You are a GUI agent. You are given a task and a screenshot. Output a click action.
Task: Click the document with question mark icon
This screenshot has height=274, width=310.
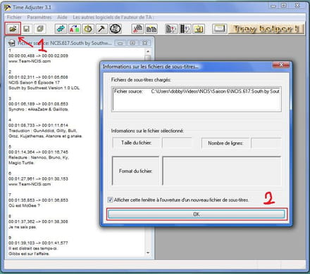pyautogui.click(x=171, y=29)
